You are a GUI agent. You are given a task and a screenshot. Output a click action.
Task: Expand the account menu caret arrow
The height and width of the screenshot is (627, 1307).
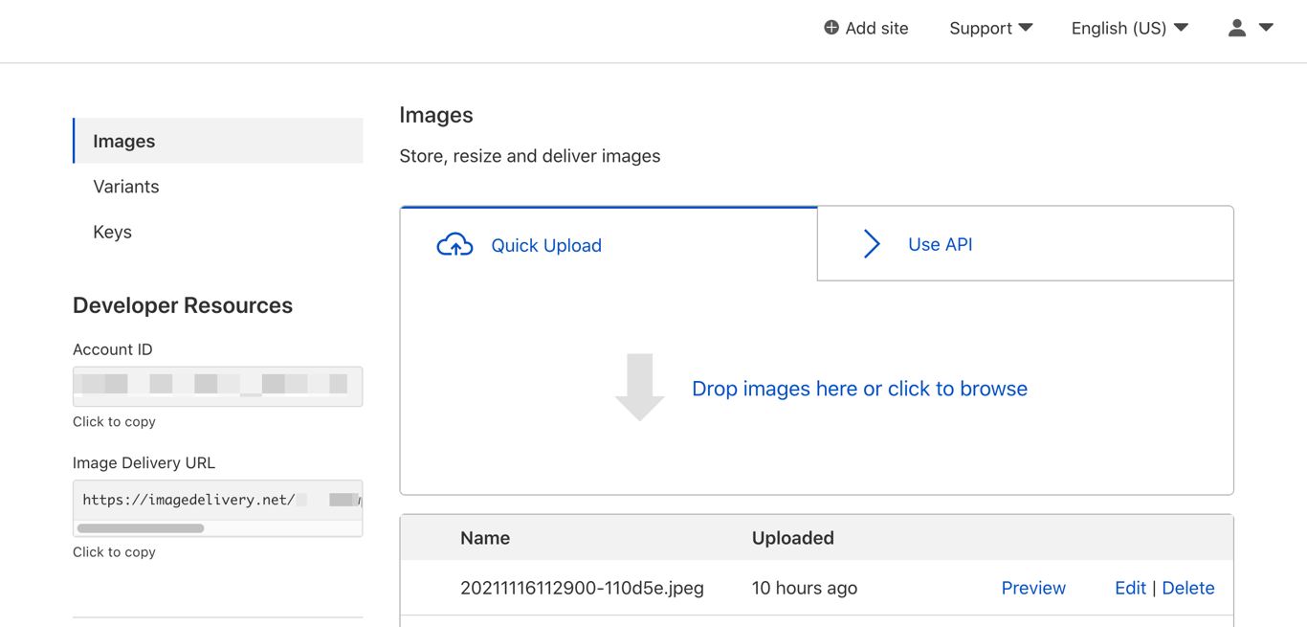(1266, 28)
